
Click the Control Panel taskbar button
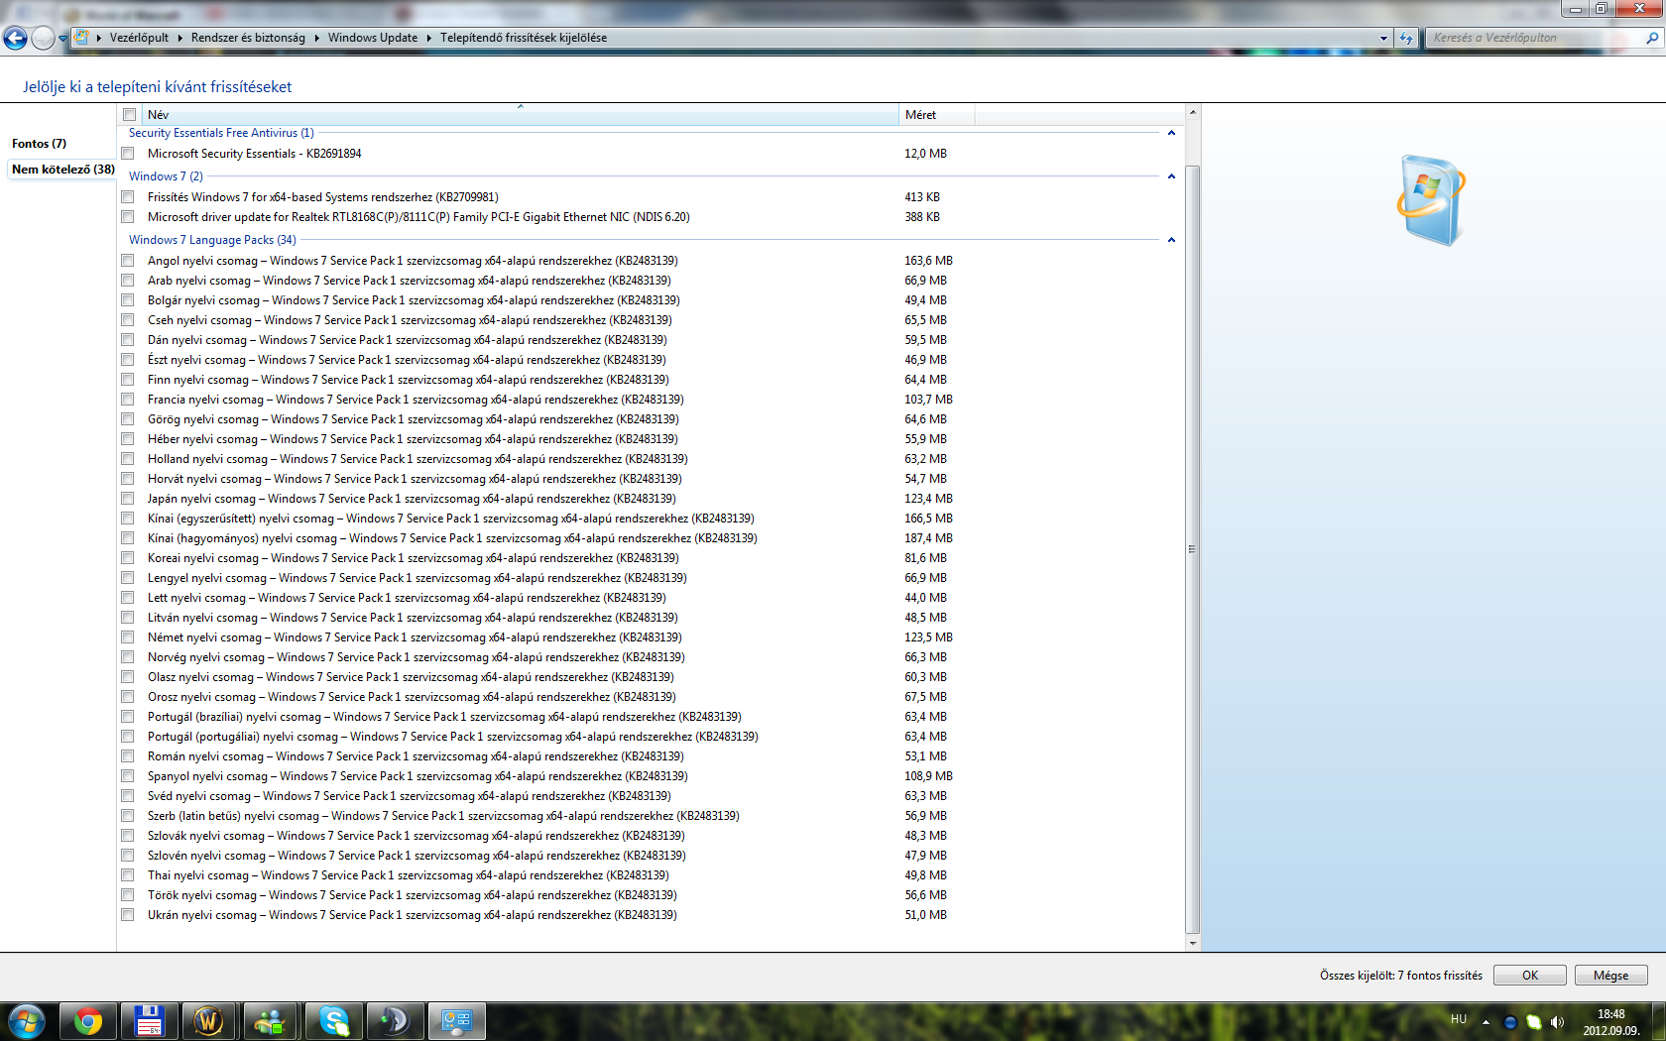click(457, 1021)
